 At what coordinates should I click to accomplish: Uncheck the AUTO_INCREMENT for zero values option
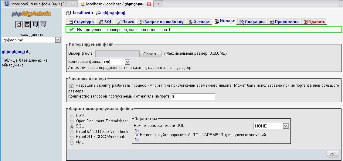(137, 135)
